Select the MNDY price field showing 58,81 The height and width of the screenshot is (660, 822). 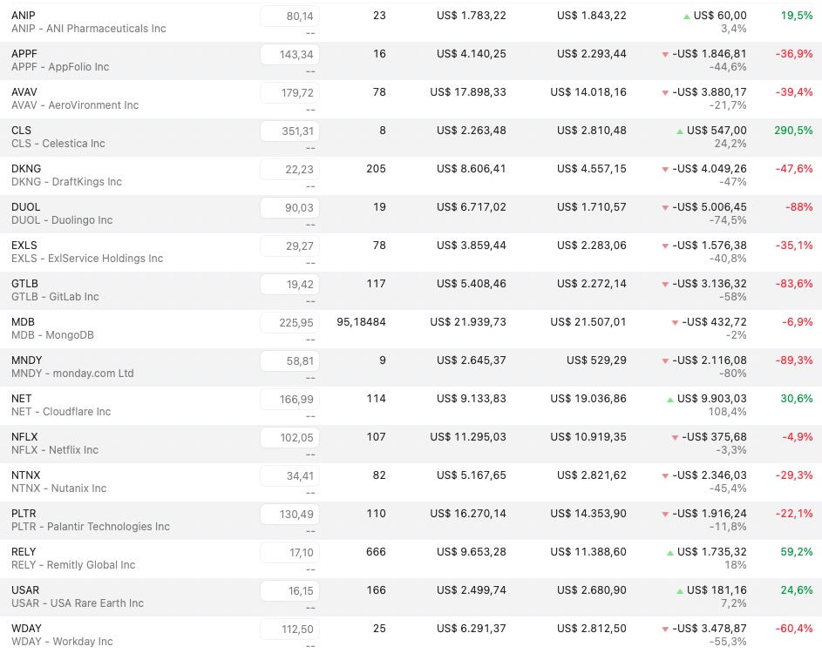(289, 360)
